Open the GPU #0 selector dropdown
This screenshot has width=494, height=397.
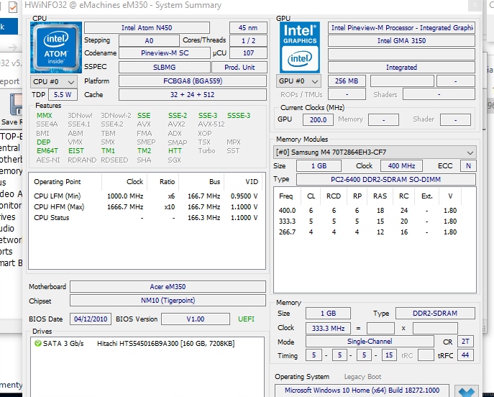click(x=298, y=81)
